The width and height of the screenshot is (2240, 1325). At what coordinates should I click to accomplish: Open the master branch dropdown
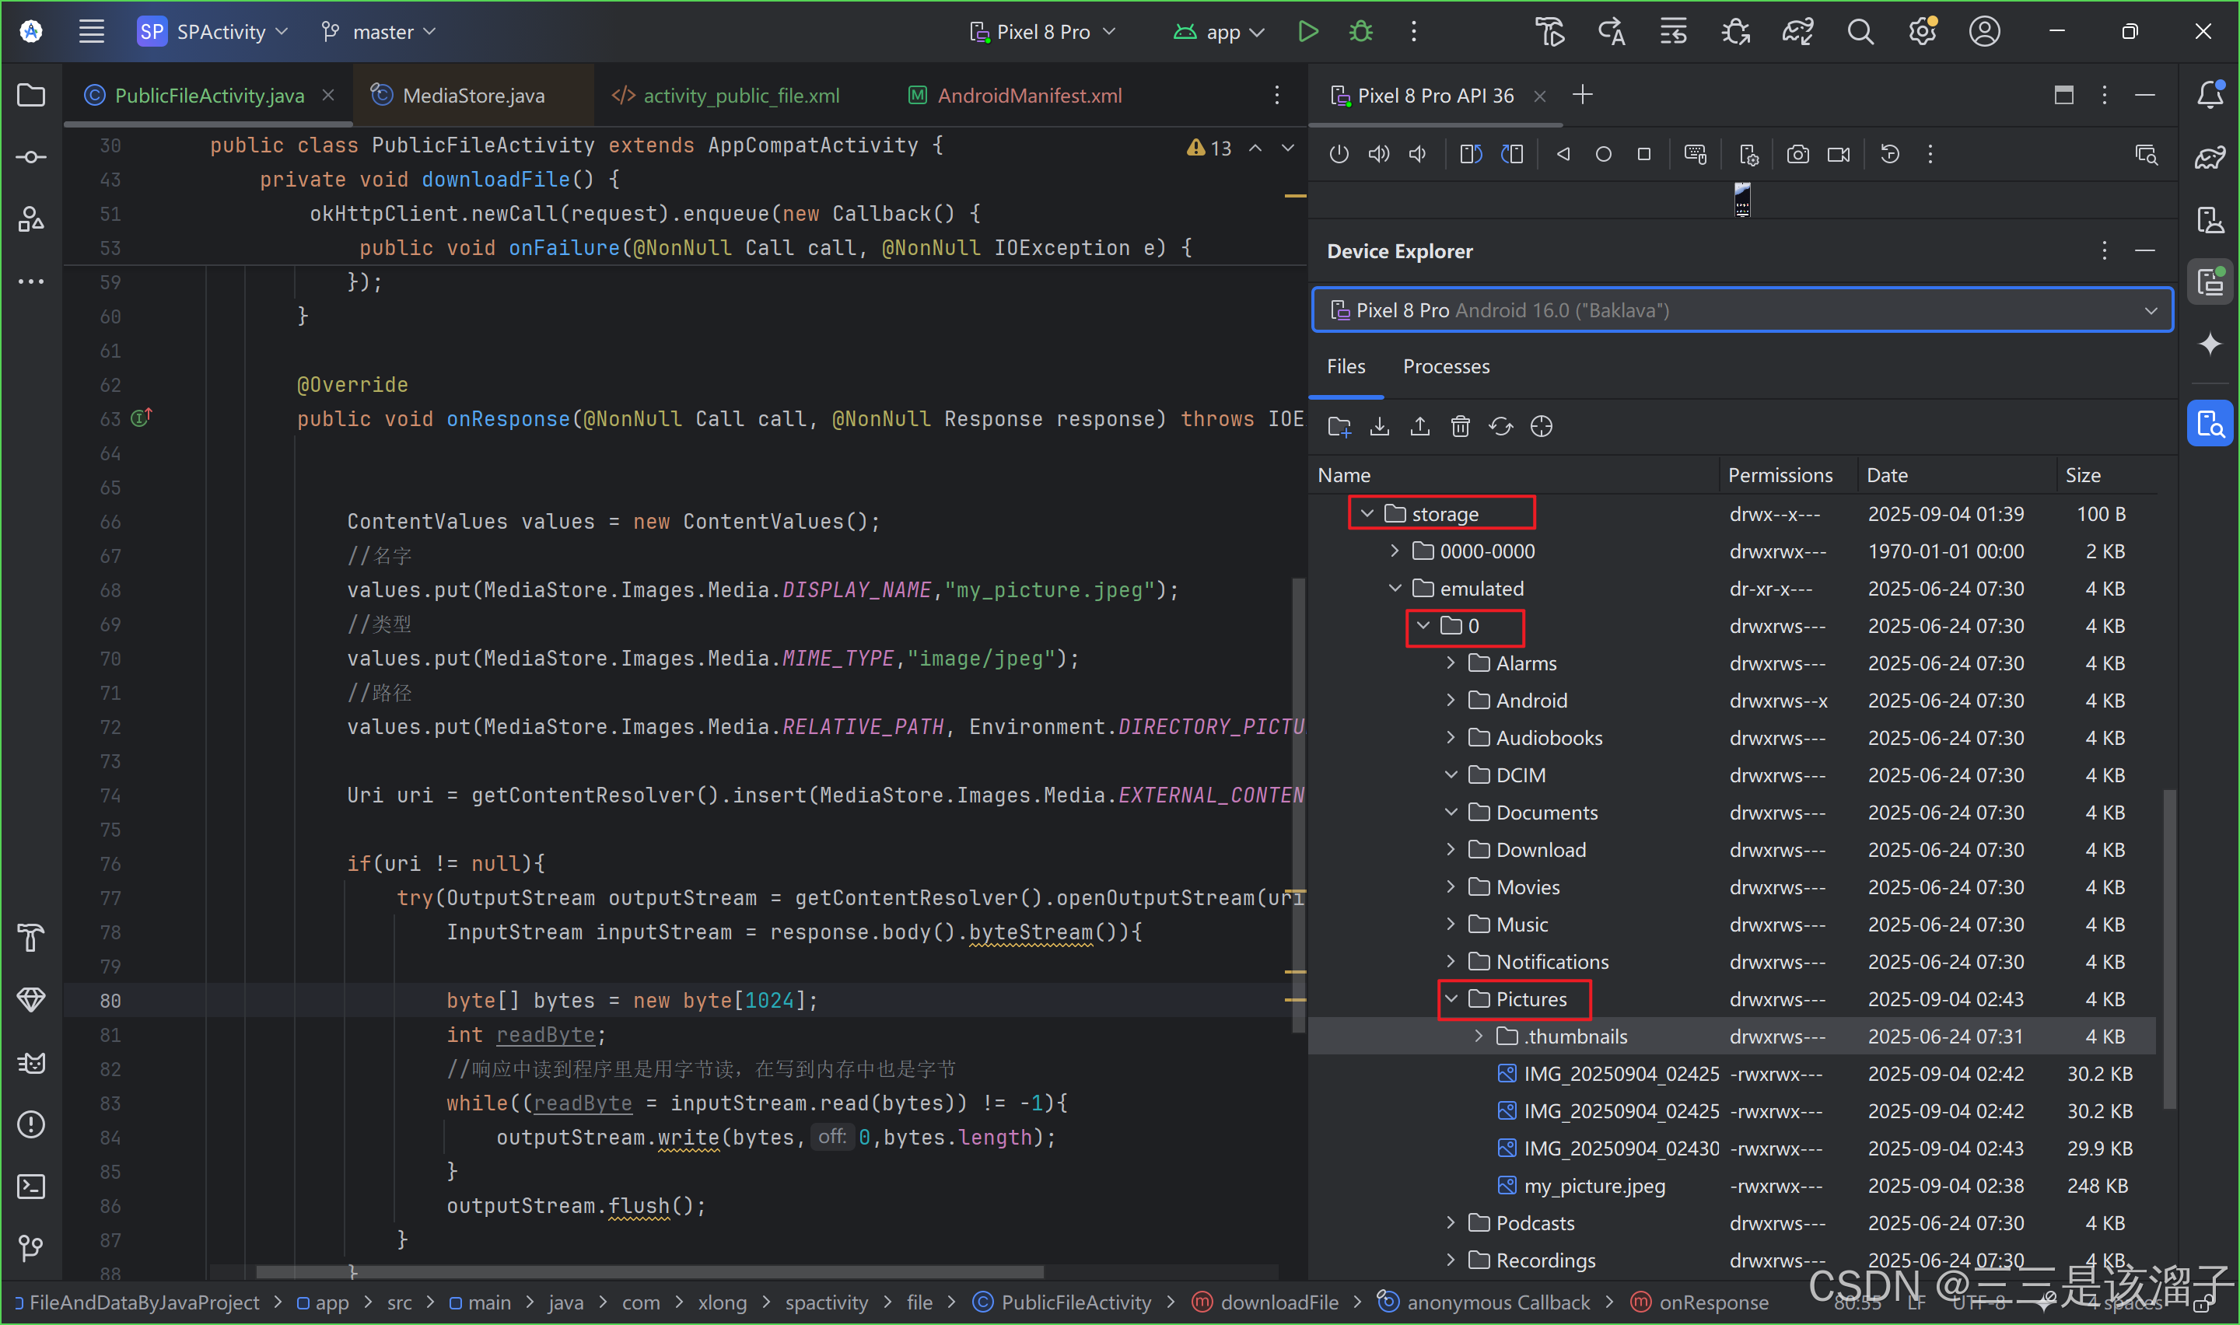pyautogui.click(x=379, y=32)
